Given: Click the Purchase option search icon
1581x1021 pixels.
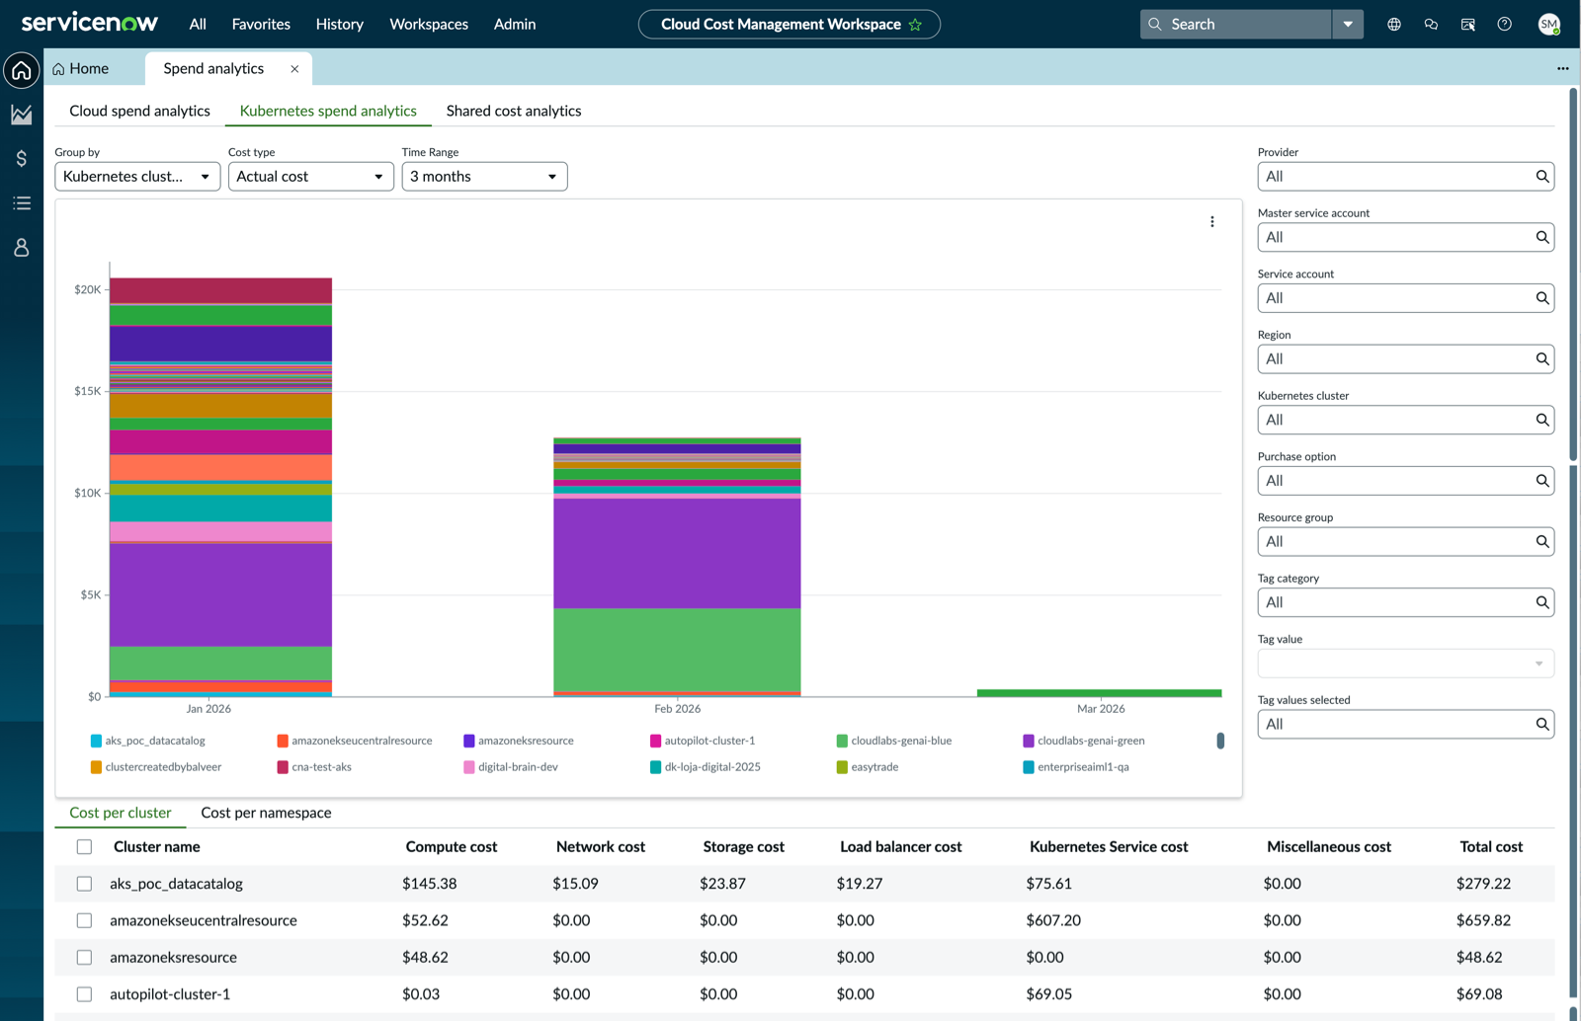Looking at the screenshot, I should pyautogui.click(x=1541, y=481).
